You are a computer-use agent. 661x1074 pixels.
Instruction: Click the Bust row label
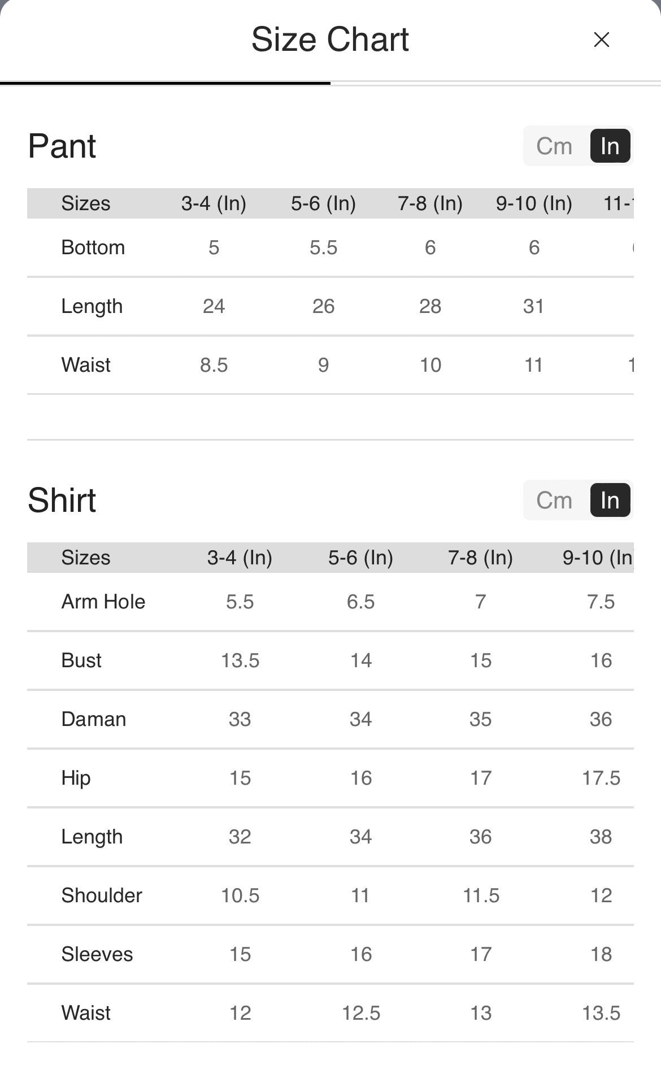tap(81, 660)
